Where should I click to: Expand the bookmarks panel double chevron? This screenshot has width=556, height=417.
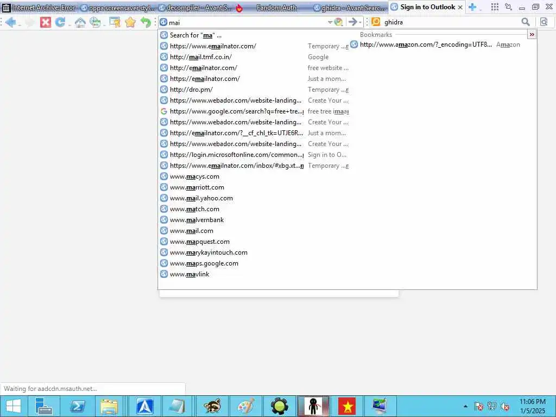click(532, 34)
